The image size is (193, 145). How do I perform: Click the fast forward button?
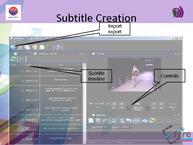[x=154, y=104]
